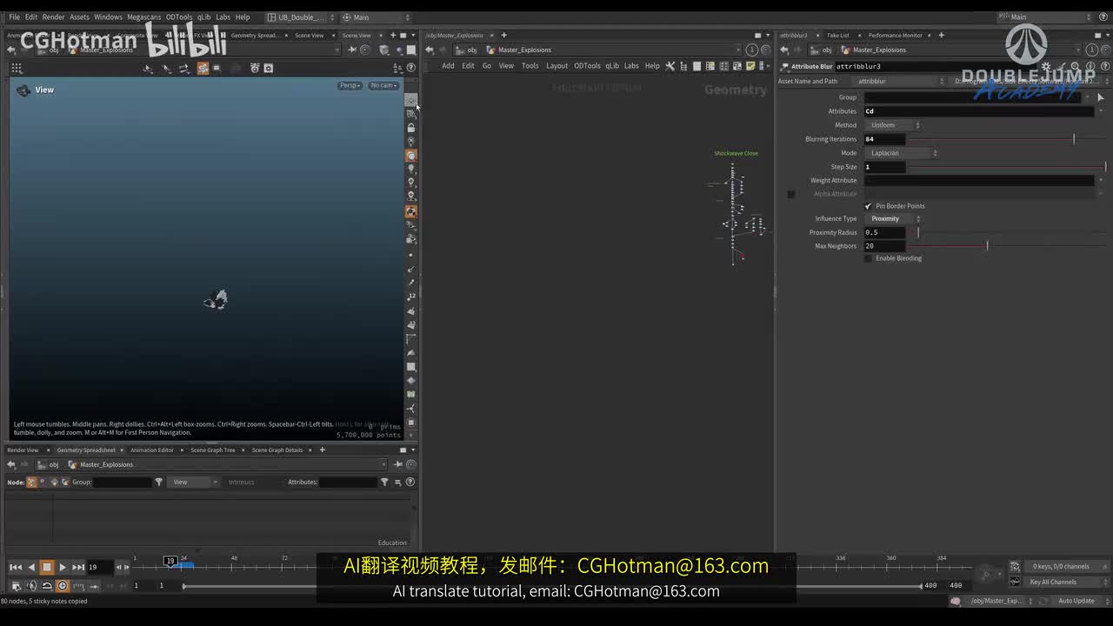Jump to the last frame
The width and height of the screenshot is (1113, 626).
[x=78, y=567]
